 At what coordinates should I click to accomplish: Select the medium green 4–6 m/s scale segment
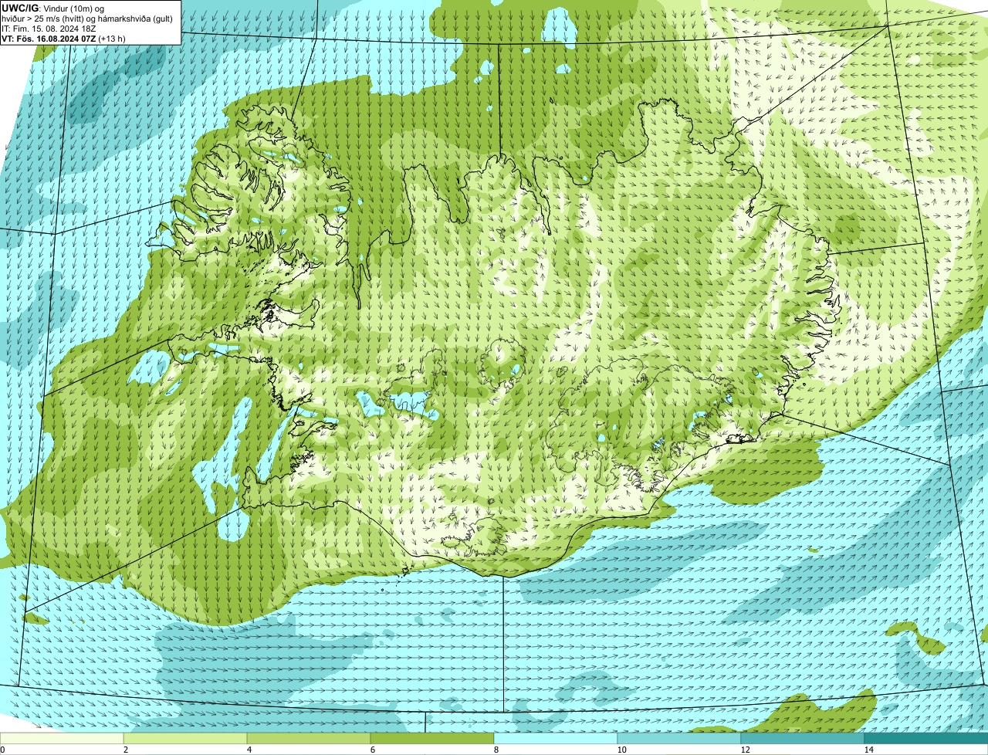pos(309,738)
